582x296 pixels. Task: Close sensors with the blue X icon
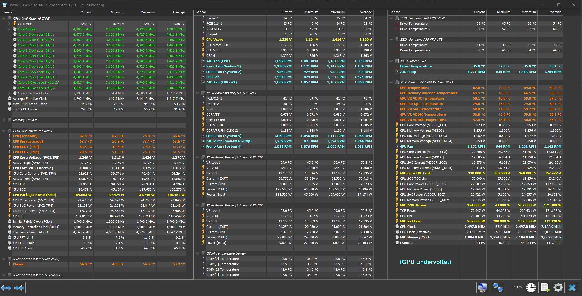(x=572, y=288)
